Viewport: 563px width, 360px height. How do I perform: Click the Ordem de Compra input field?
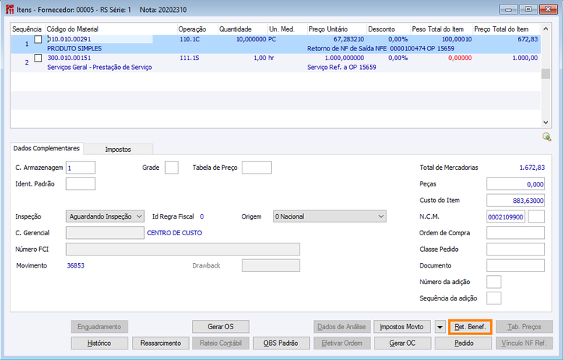tap(516, 233)
